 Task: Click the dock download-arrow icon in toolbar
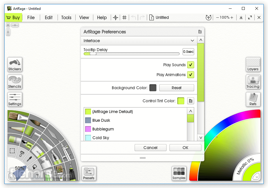tap(241, 17)
